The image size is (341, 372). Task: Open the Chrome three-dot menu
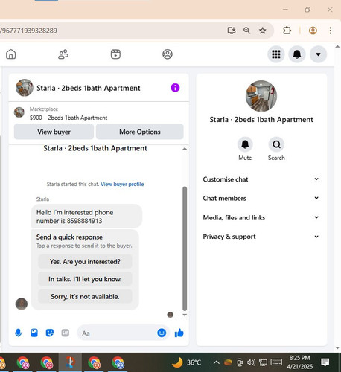pos(331,31)
